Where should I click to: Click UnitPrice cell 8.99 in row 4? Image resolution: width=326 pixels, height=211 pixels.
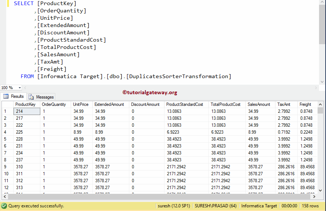(x=82, y=132)
